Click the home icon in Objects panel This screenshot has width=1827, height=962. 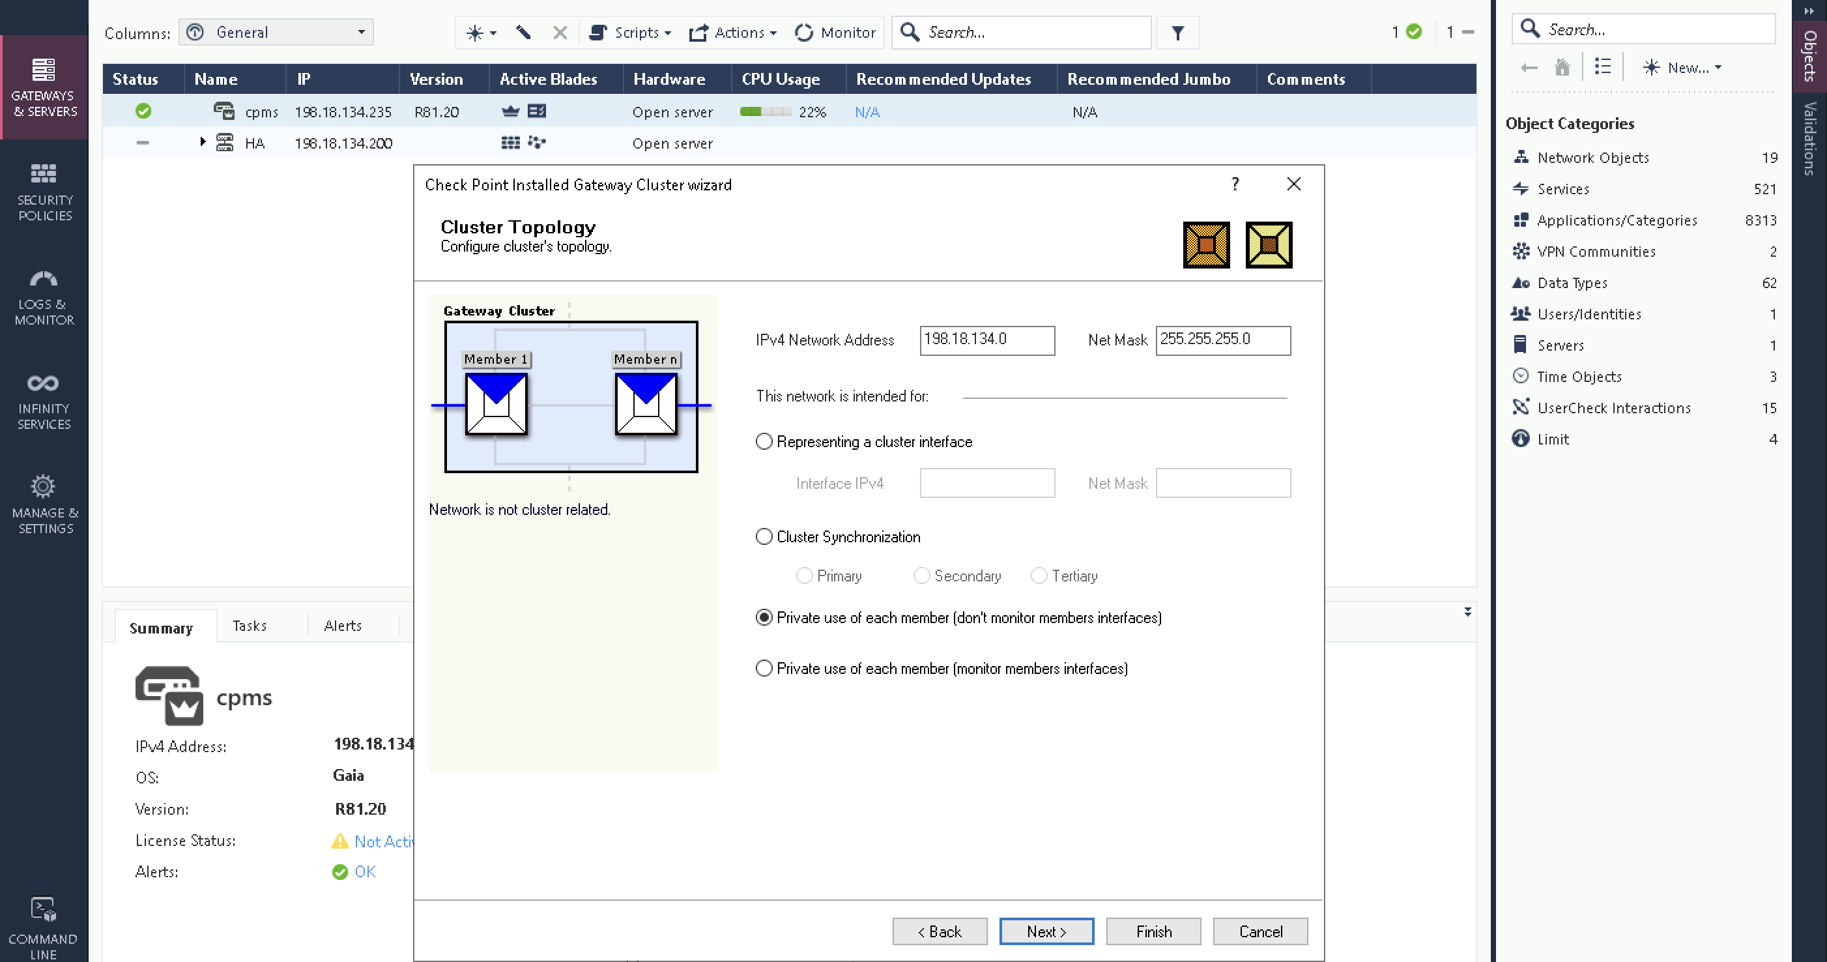point(1562,67)
